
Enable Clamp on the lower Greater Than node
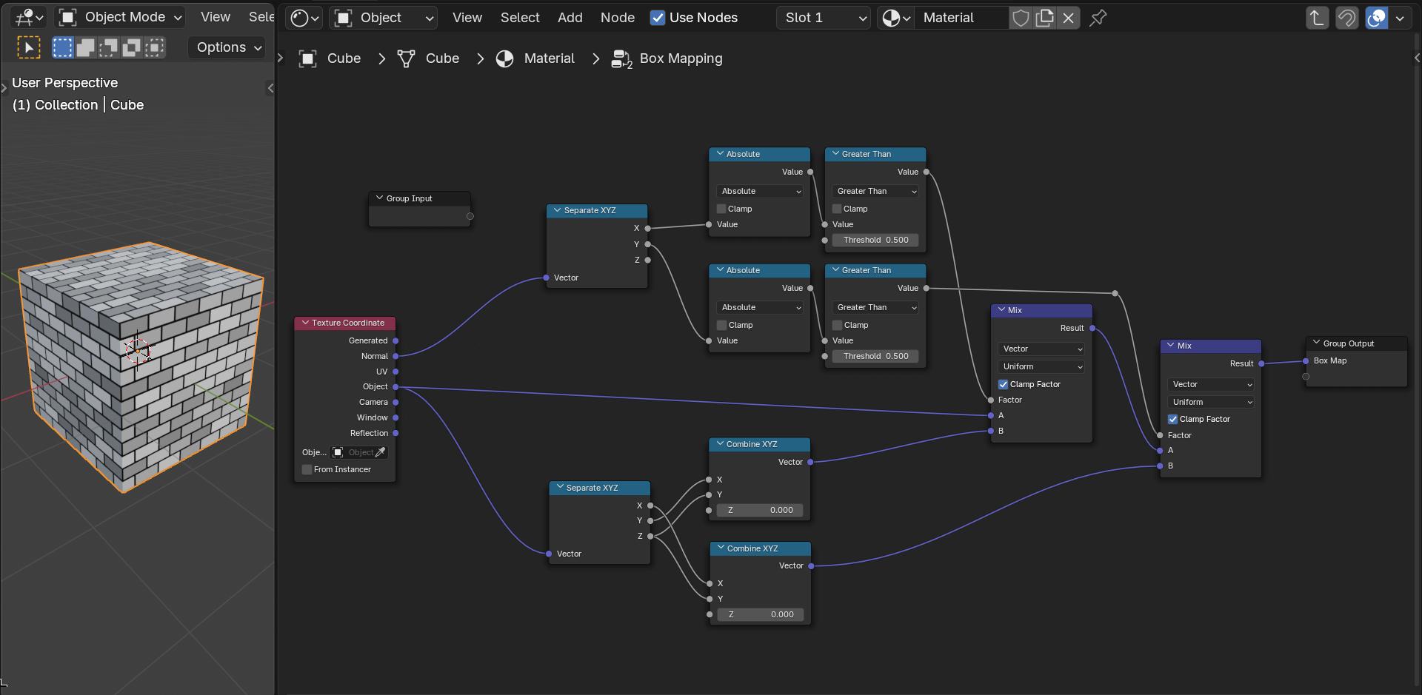point(837,325)
